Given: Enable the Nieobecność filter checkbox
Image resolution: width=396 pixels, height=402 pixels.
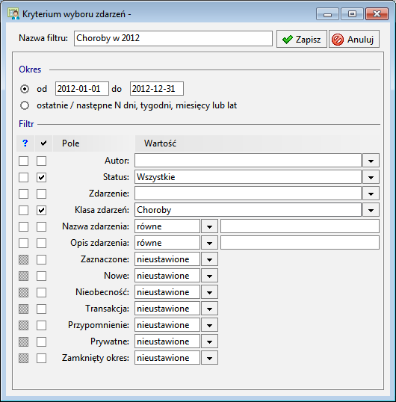Looking at the screenshot, I should pos(42,292).
